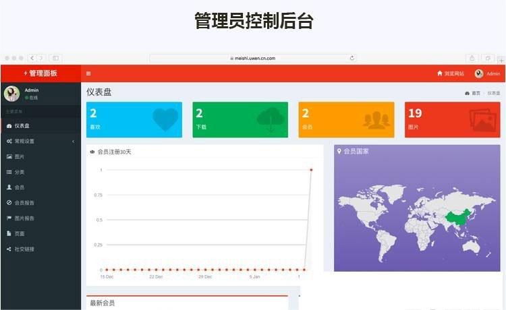
Task: Toggle the hamburger sidebar menu icon
Action: (88, 73)
